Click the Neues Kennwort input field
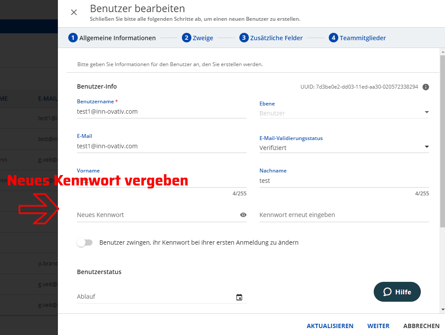The width and height of the screenshot is (445, 335). [x=156, y=215]
